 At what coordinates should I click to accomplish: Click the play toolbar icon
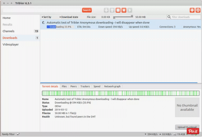130,10
